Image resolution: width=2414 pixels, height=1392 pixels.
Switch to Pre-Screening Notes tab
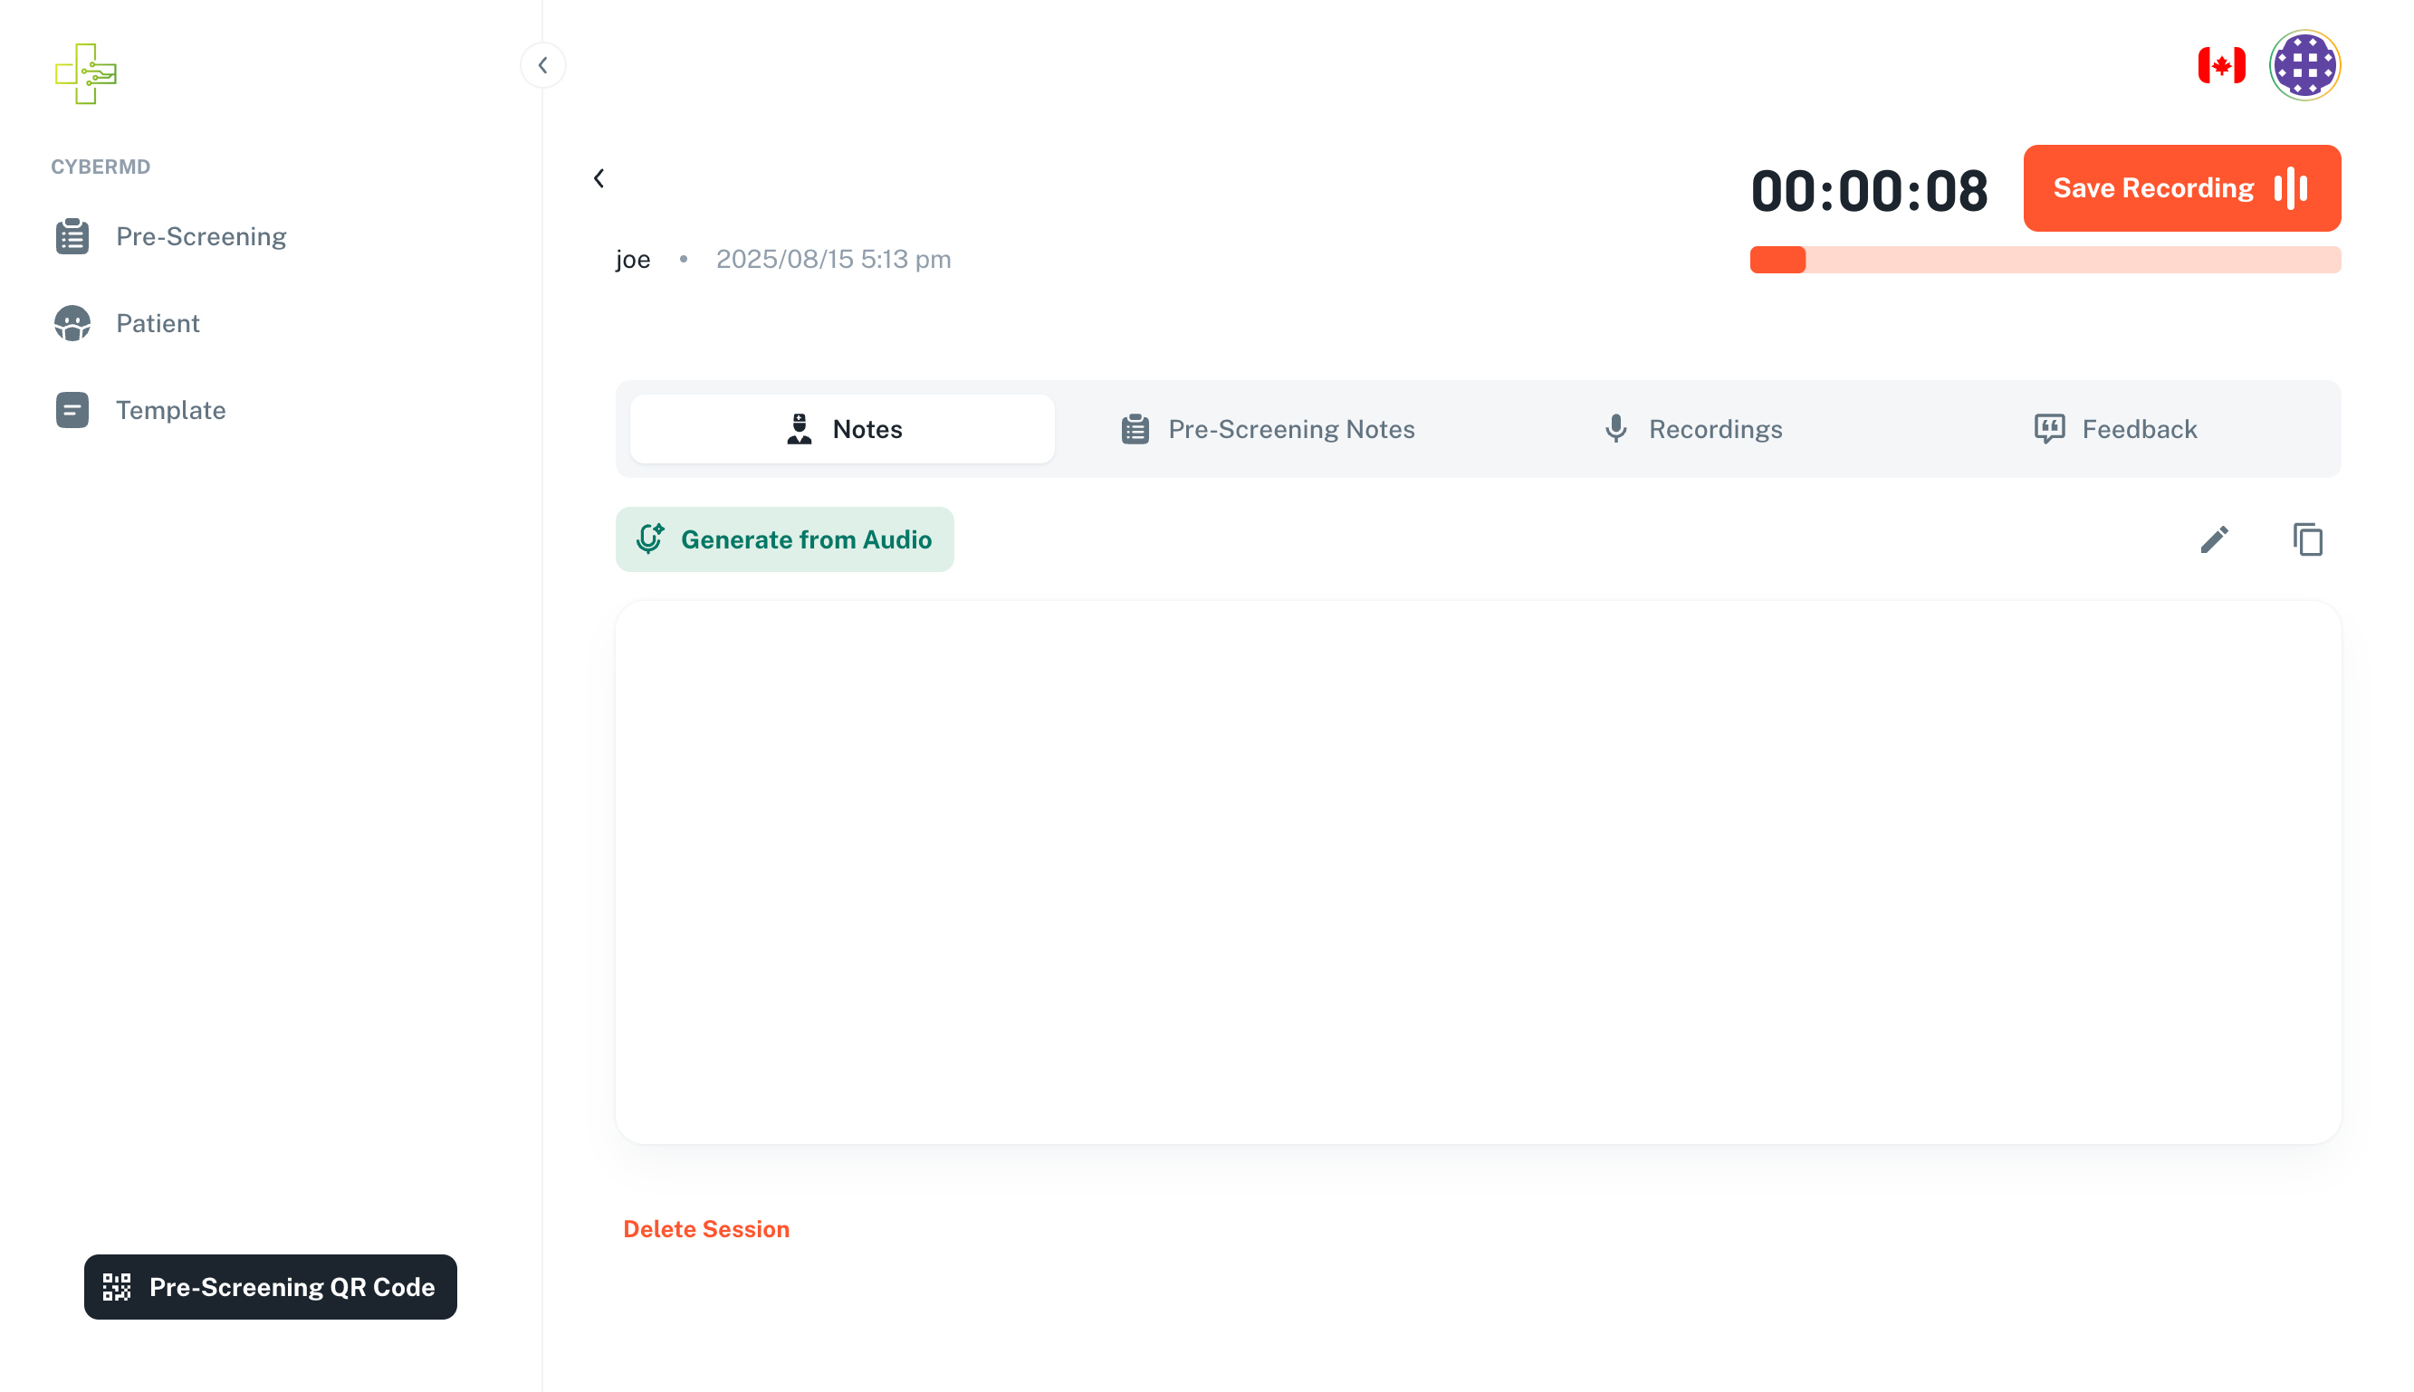point(1268,429)
